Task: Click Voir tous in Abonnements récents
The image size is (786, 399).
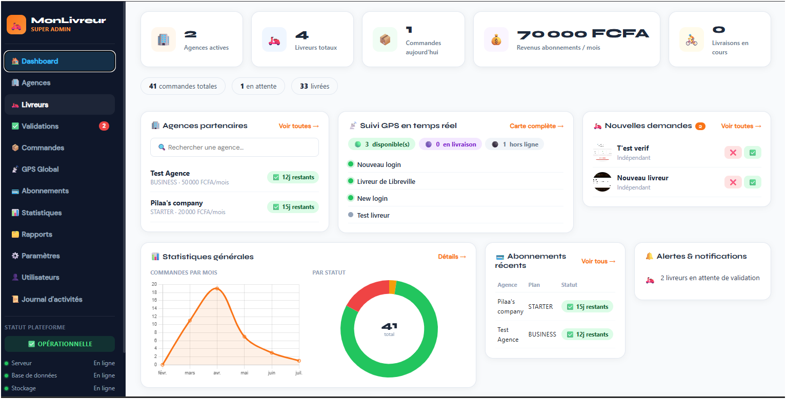Action: click(598, 261)
